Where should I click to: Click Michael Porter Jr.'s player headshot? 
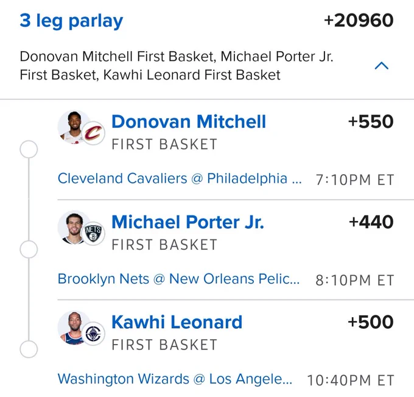[73, 227]
